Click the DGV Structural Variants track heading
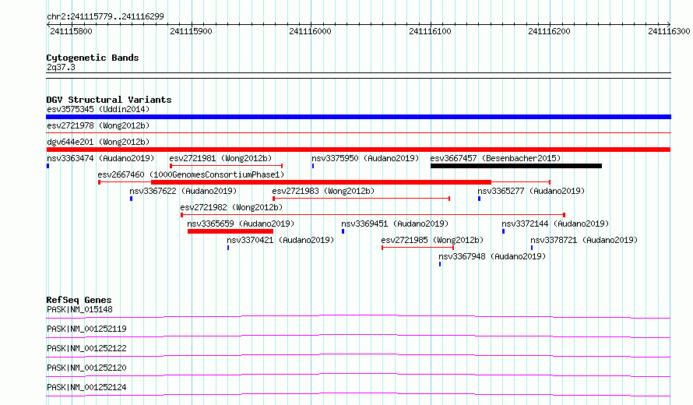 click(x=109, y=100)
